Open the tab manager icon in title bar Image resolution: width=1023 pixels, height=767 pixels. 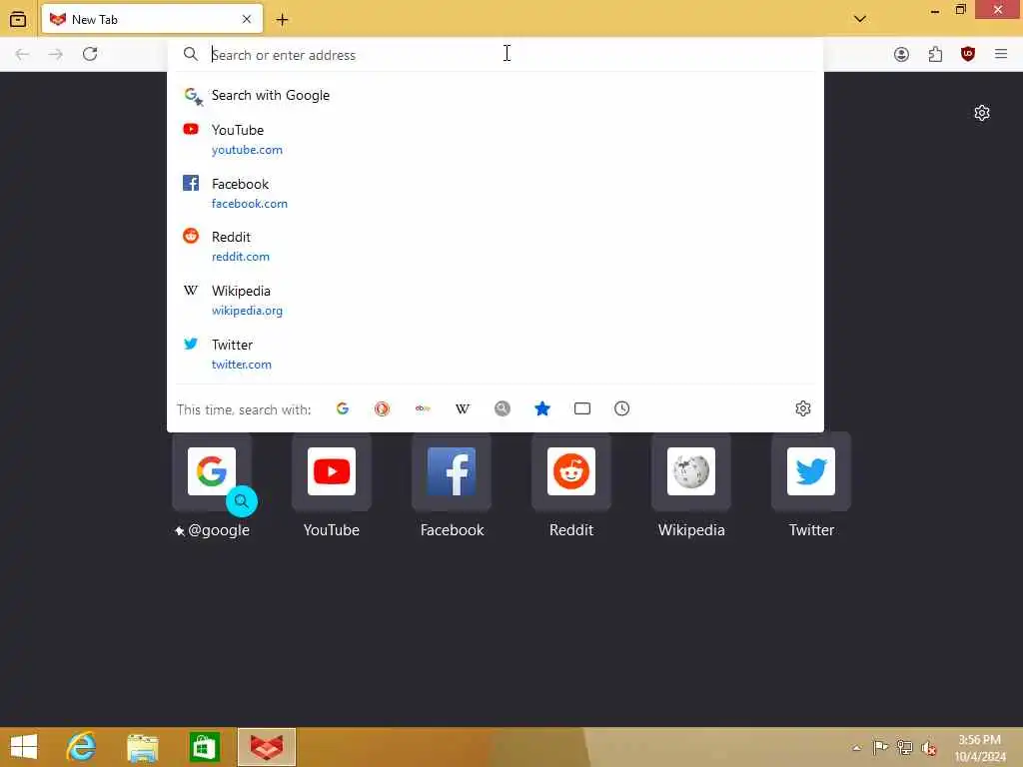(18, 19)
